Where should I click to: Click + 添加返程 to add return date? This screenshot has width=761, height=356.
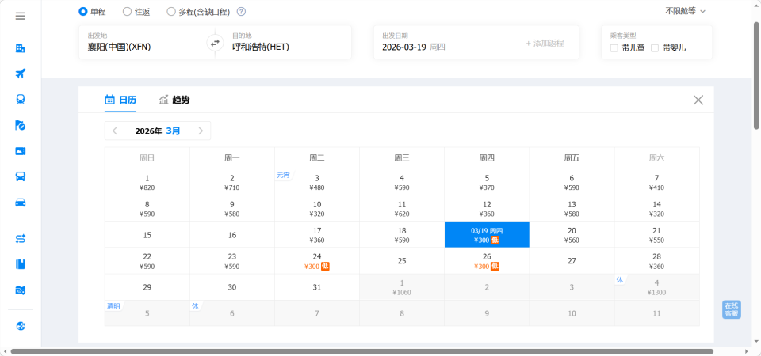coord(545,43)
